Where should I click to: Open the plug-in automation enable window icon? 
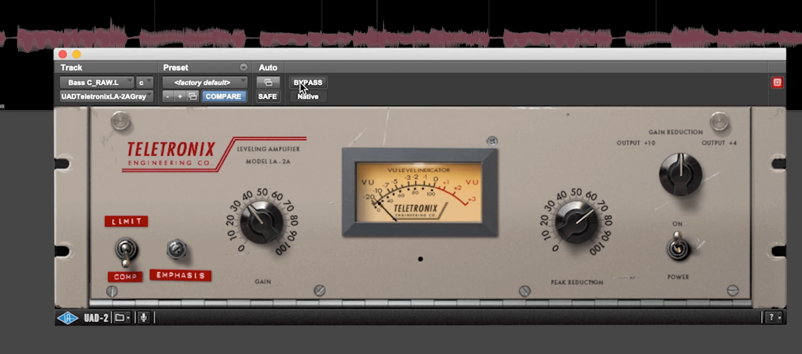[x=268, y=82]
